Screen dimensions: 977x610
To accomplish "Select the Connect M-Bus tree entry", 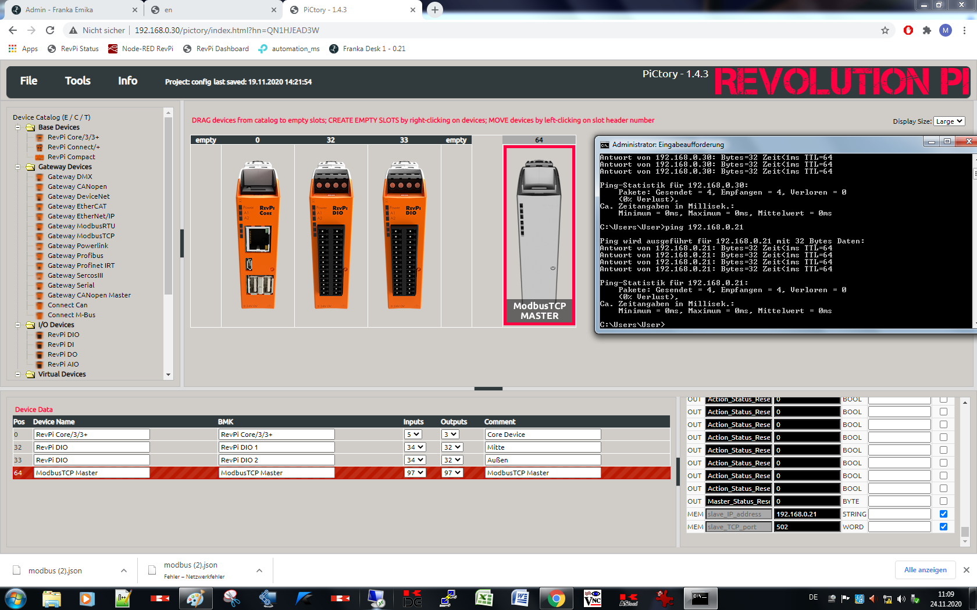I will pos(72,315).
